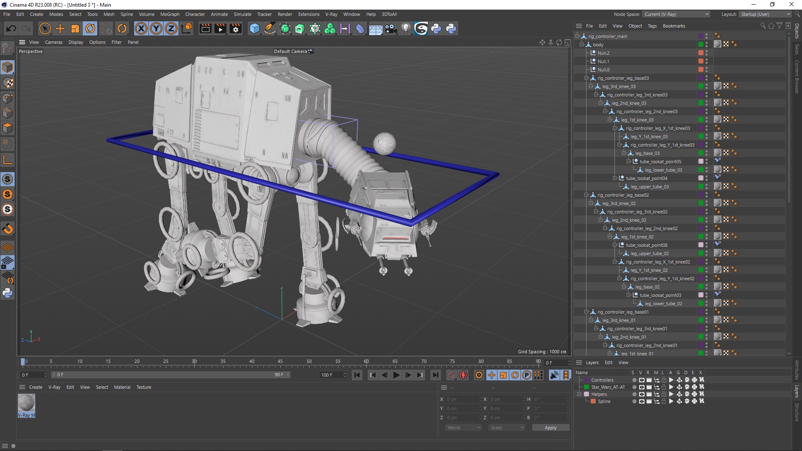Click Render View clapperboard icon
This screenshot has width=802, height=451.
(205, 28)
